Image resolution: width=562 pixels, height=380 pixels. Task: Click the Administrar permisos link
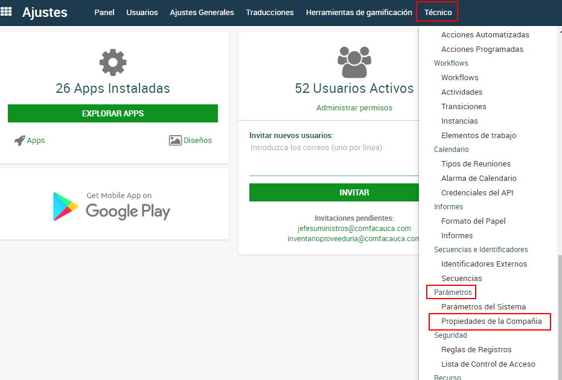[x=354, y=108]
